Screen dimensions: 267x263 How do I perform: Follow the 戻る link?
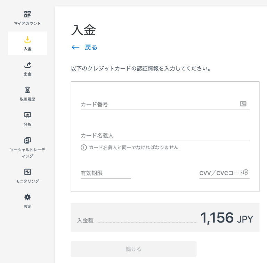(x=91, y=47)
